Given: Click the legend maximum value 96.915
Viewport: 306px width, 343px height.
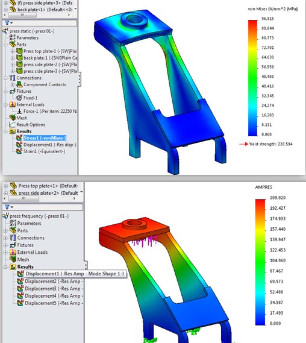Looking at the screenshot, I should (267, 19).
